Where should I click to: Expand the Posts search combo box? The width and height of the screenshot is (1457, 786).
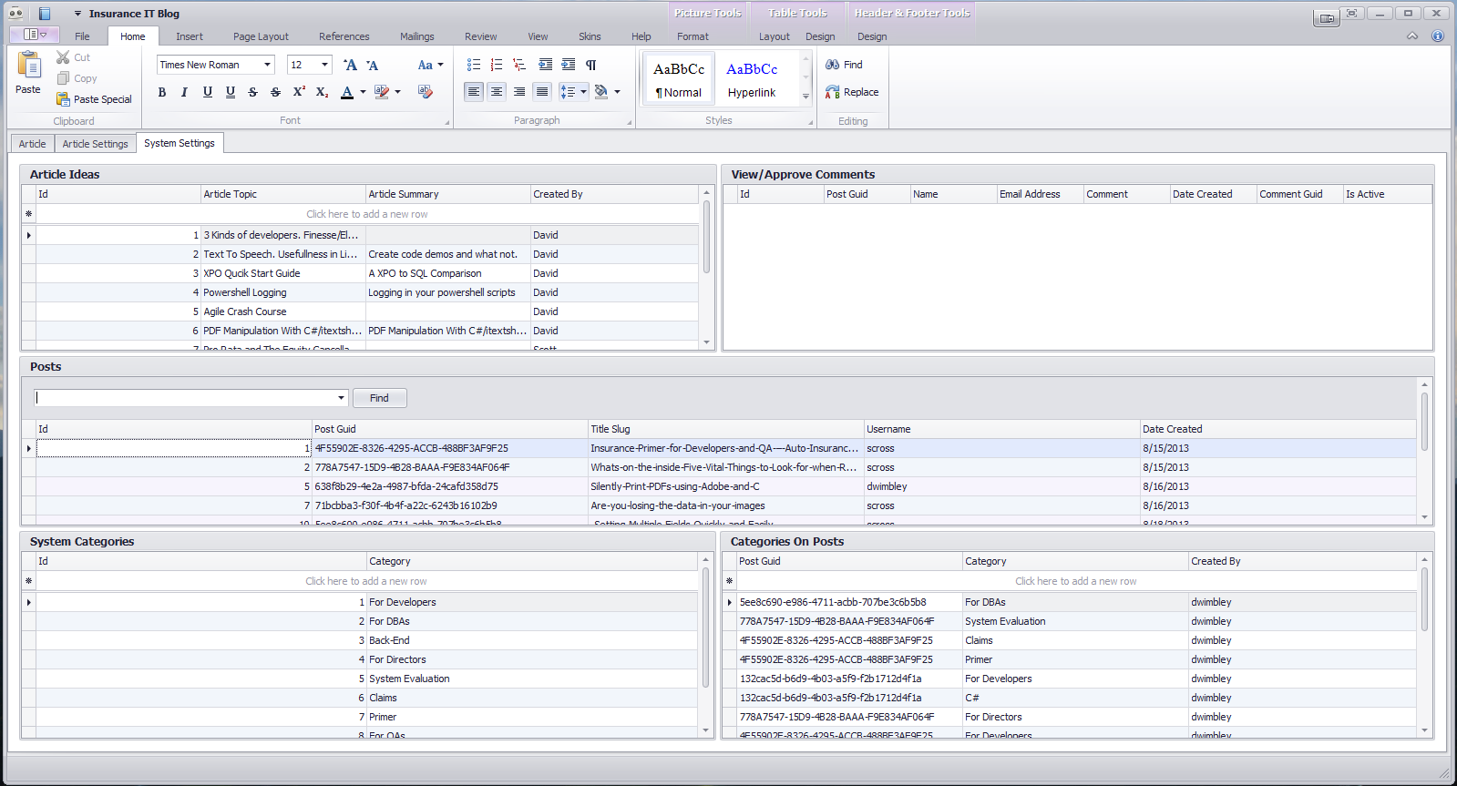[342, 398]
